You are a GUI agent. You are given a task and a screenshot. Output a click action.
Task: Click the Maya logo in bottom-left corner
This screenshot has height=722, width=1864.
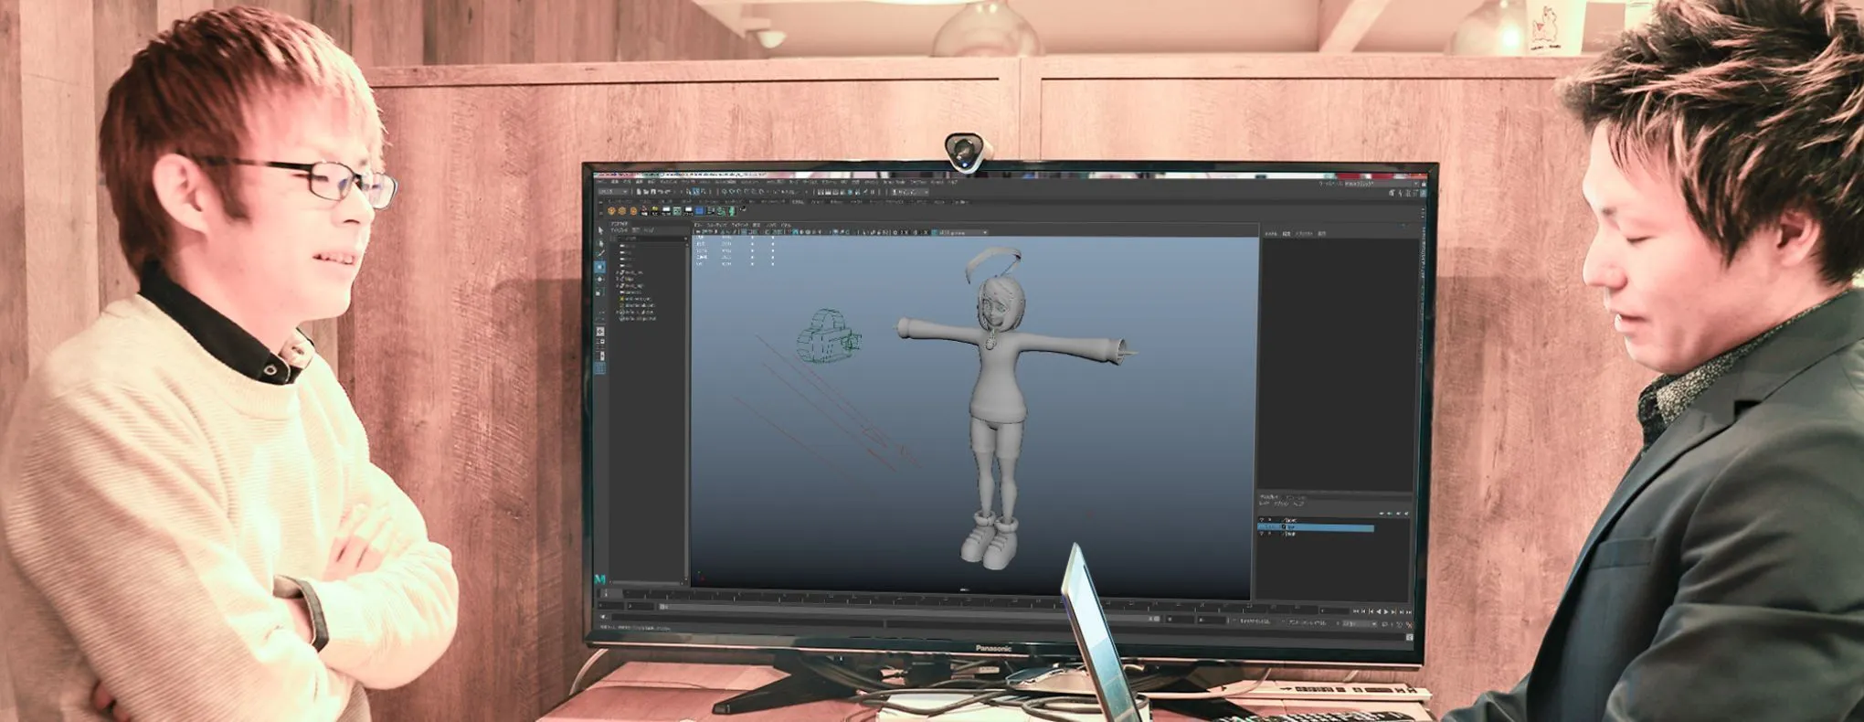click(x=599, y=579)
